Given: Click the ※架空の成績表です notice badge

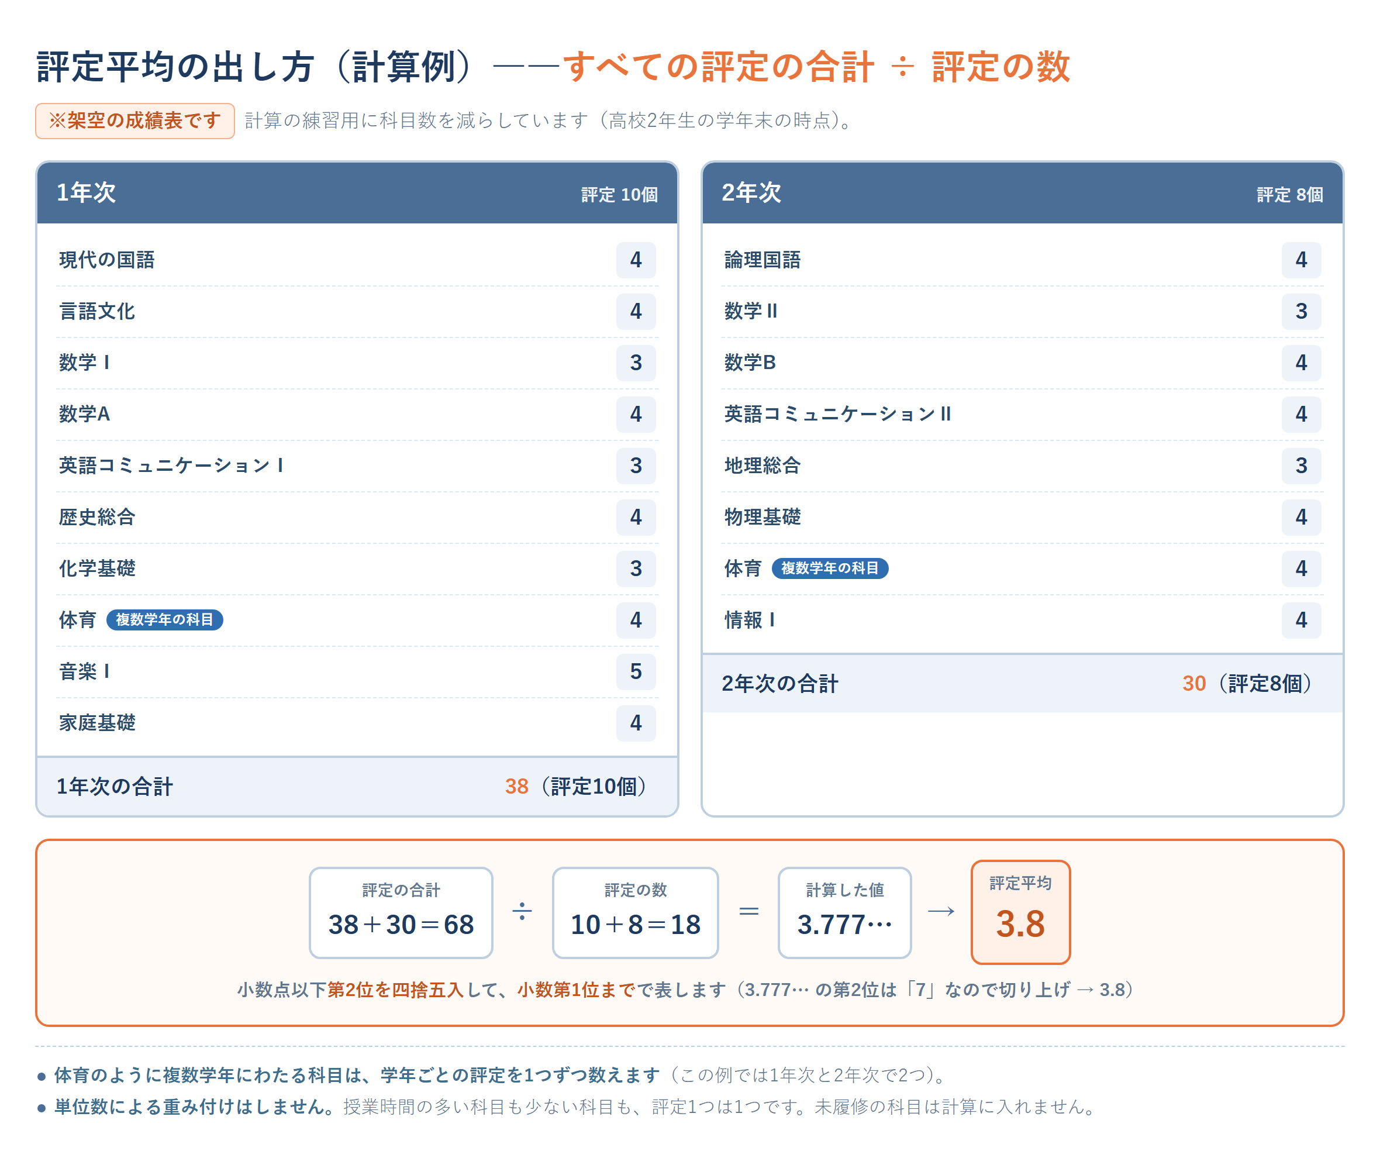Looking at the screenshot, I should 134,121.
